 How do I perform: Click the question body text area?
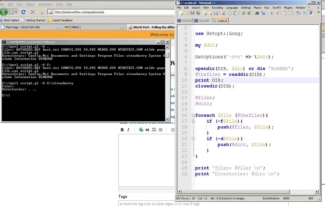(147, 160)
